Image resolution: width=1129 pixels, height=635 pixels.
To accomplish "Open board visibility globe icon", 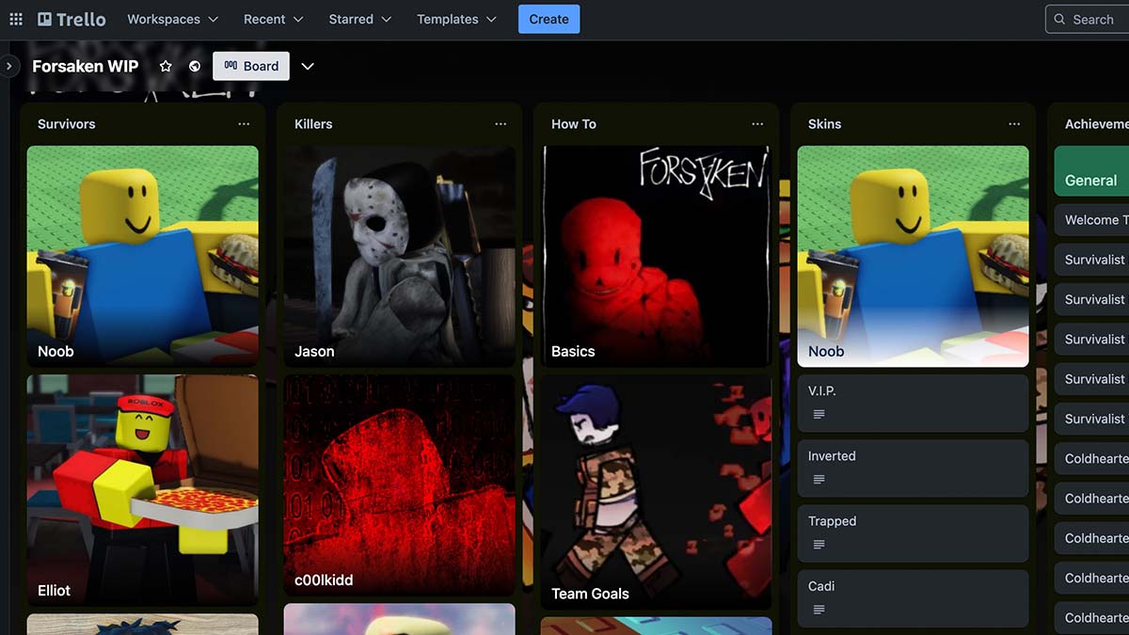I will [x=195, y=66].
